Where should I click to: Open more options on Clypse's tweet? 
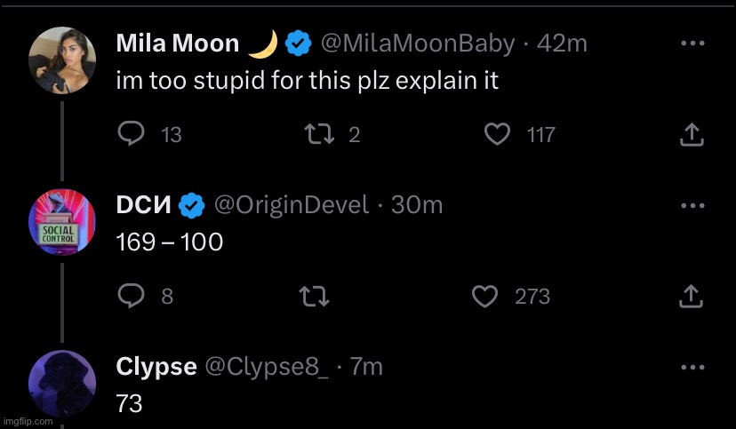coord(692,367)
